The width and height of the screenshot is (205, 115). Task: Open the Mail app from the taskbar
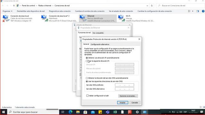coord(93,112)
